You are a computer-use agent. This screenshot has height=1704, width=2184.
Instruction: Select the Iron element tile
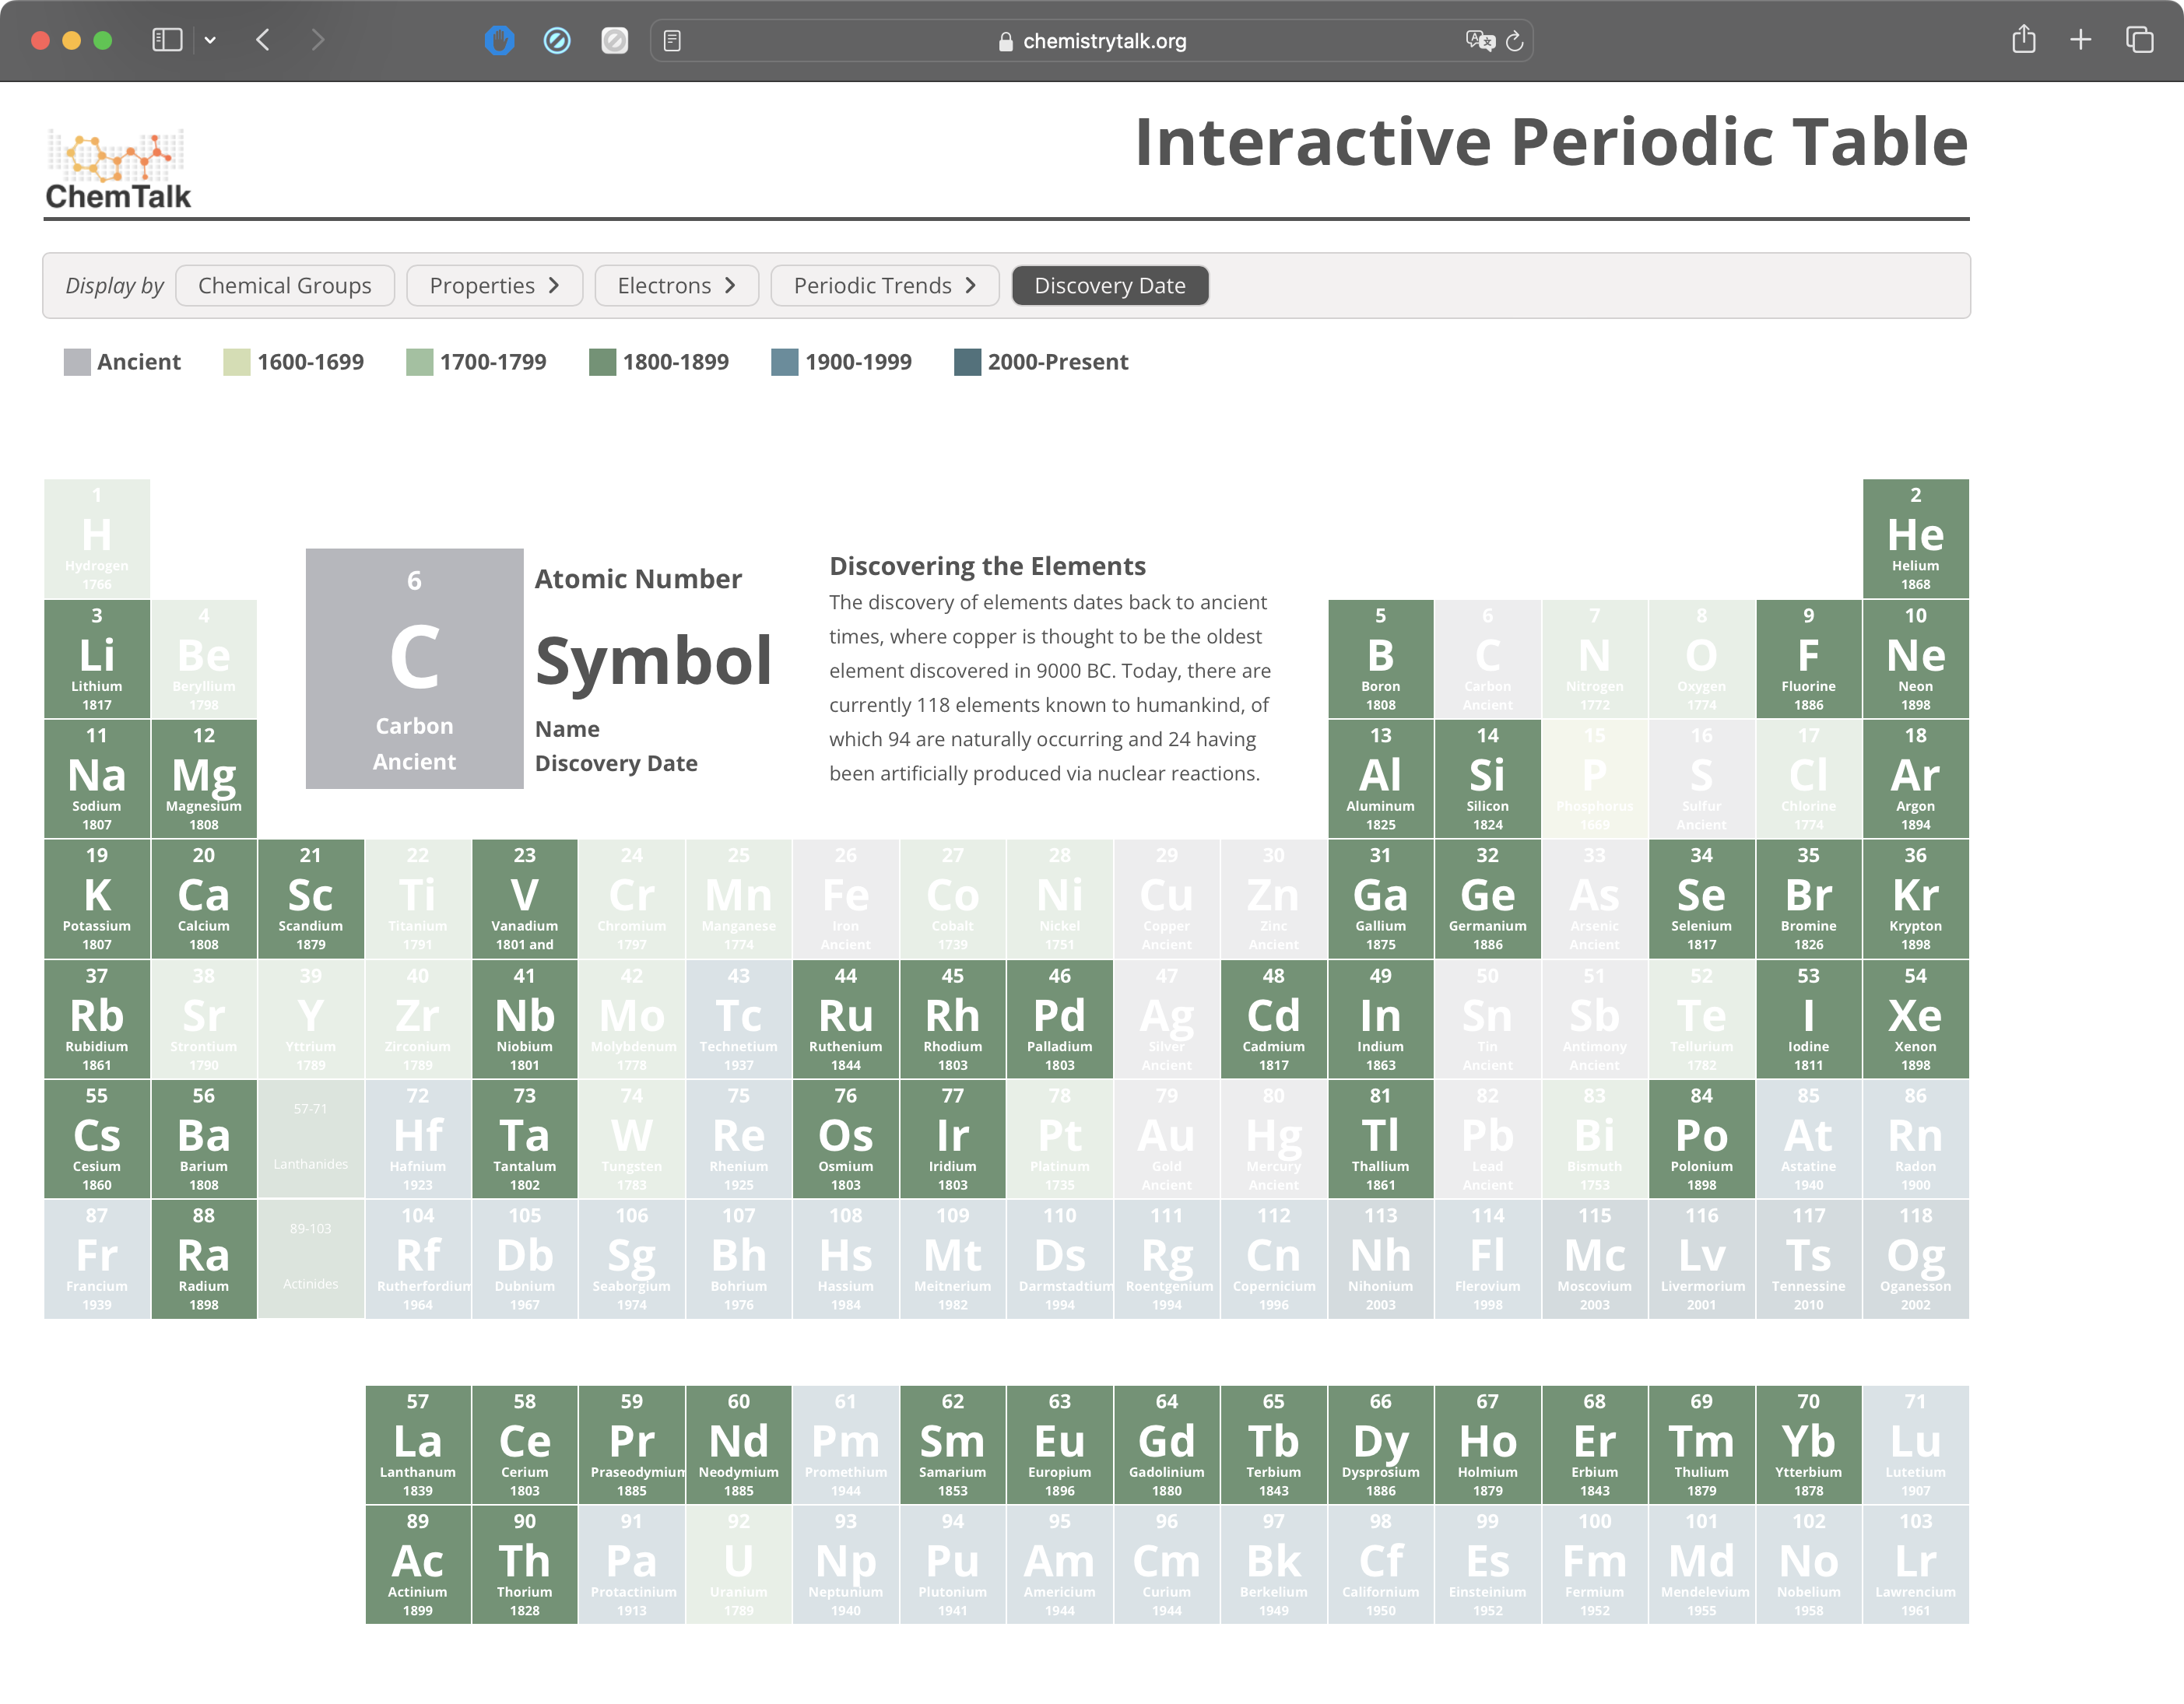pos(846,899)
